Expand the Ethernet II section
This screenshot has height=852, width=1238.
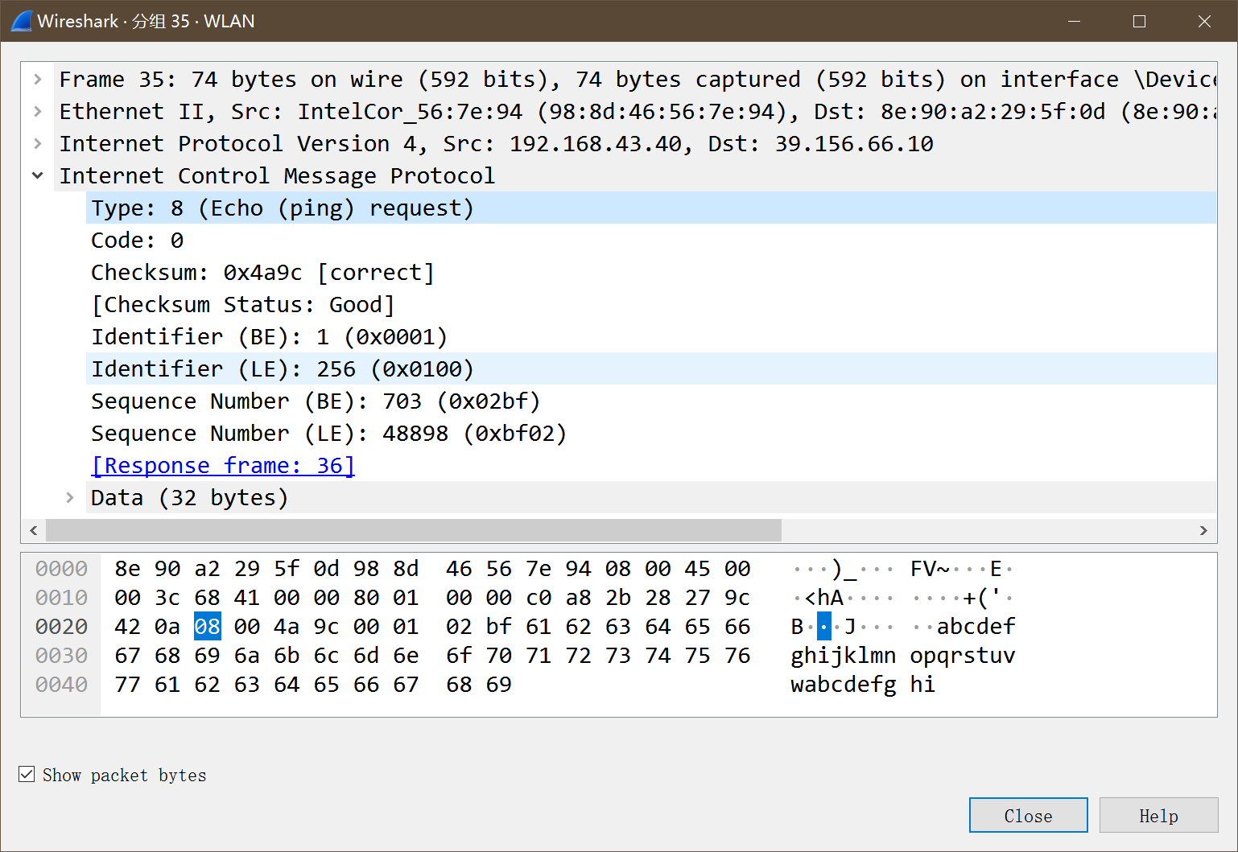(x=37, y=111)
